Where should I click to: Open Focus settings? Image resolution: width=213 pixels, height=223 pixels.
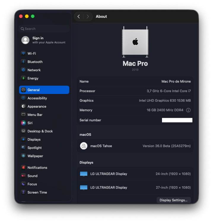pyautogui.click(x=44, y=184)
